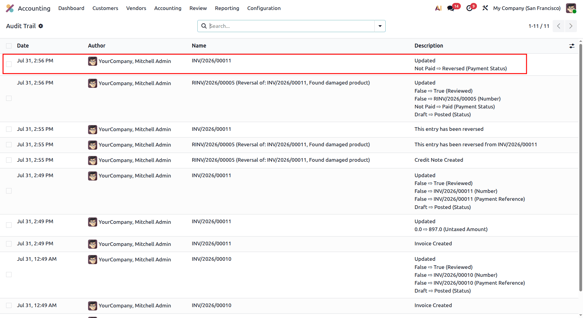Open the Vendors menu

[x=136, y=8]
